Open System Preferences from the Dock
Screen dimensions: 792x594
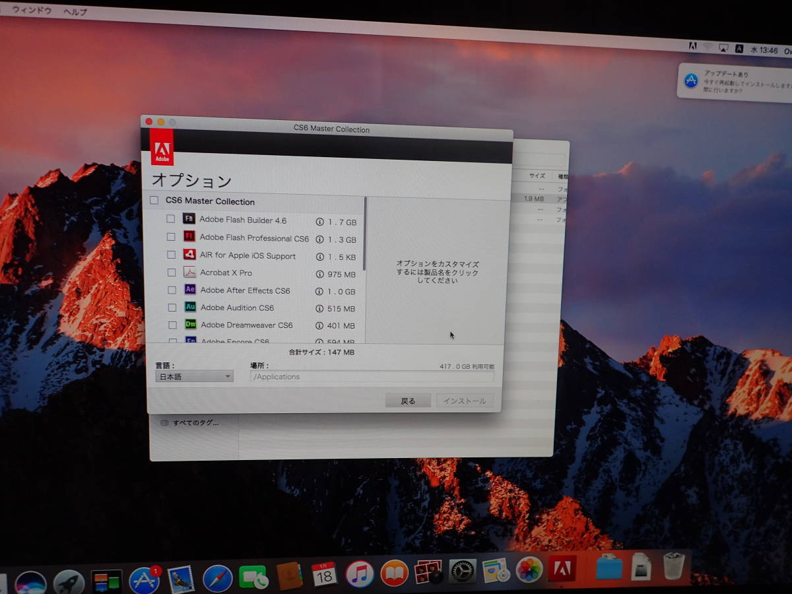(x=462, y=571)
